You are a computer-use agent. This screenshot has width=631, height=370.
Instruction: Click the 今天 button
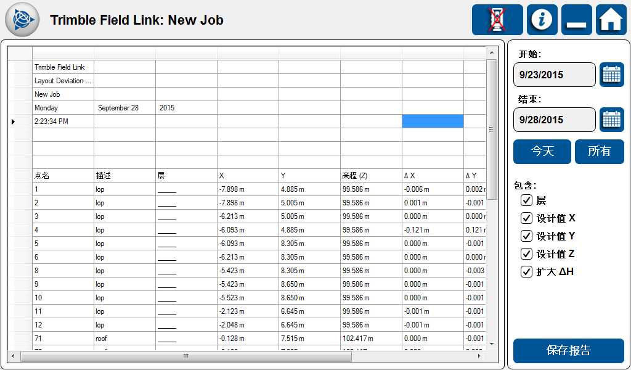click(542, 151)
